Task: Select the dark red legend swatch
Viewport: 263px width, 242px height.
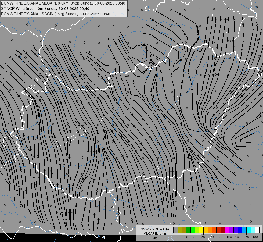Action: pos(223,230)
